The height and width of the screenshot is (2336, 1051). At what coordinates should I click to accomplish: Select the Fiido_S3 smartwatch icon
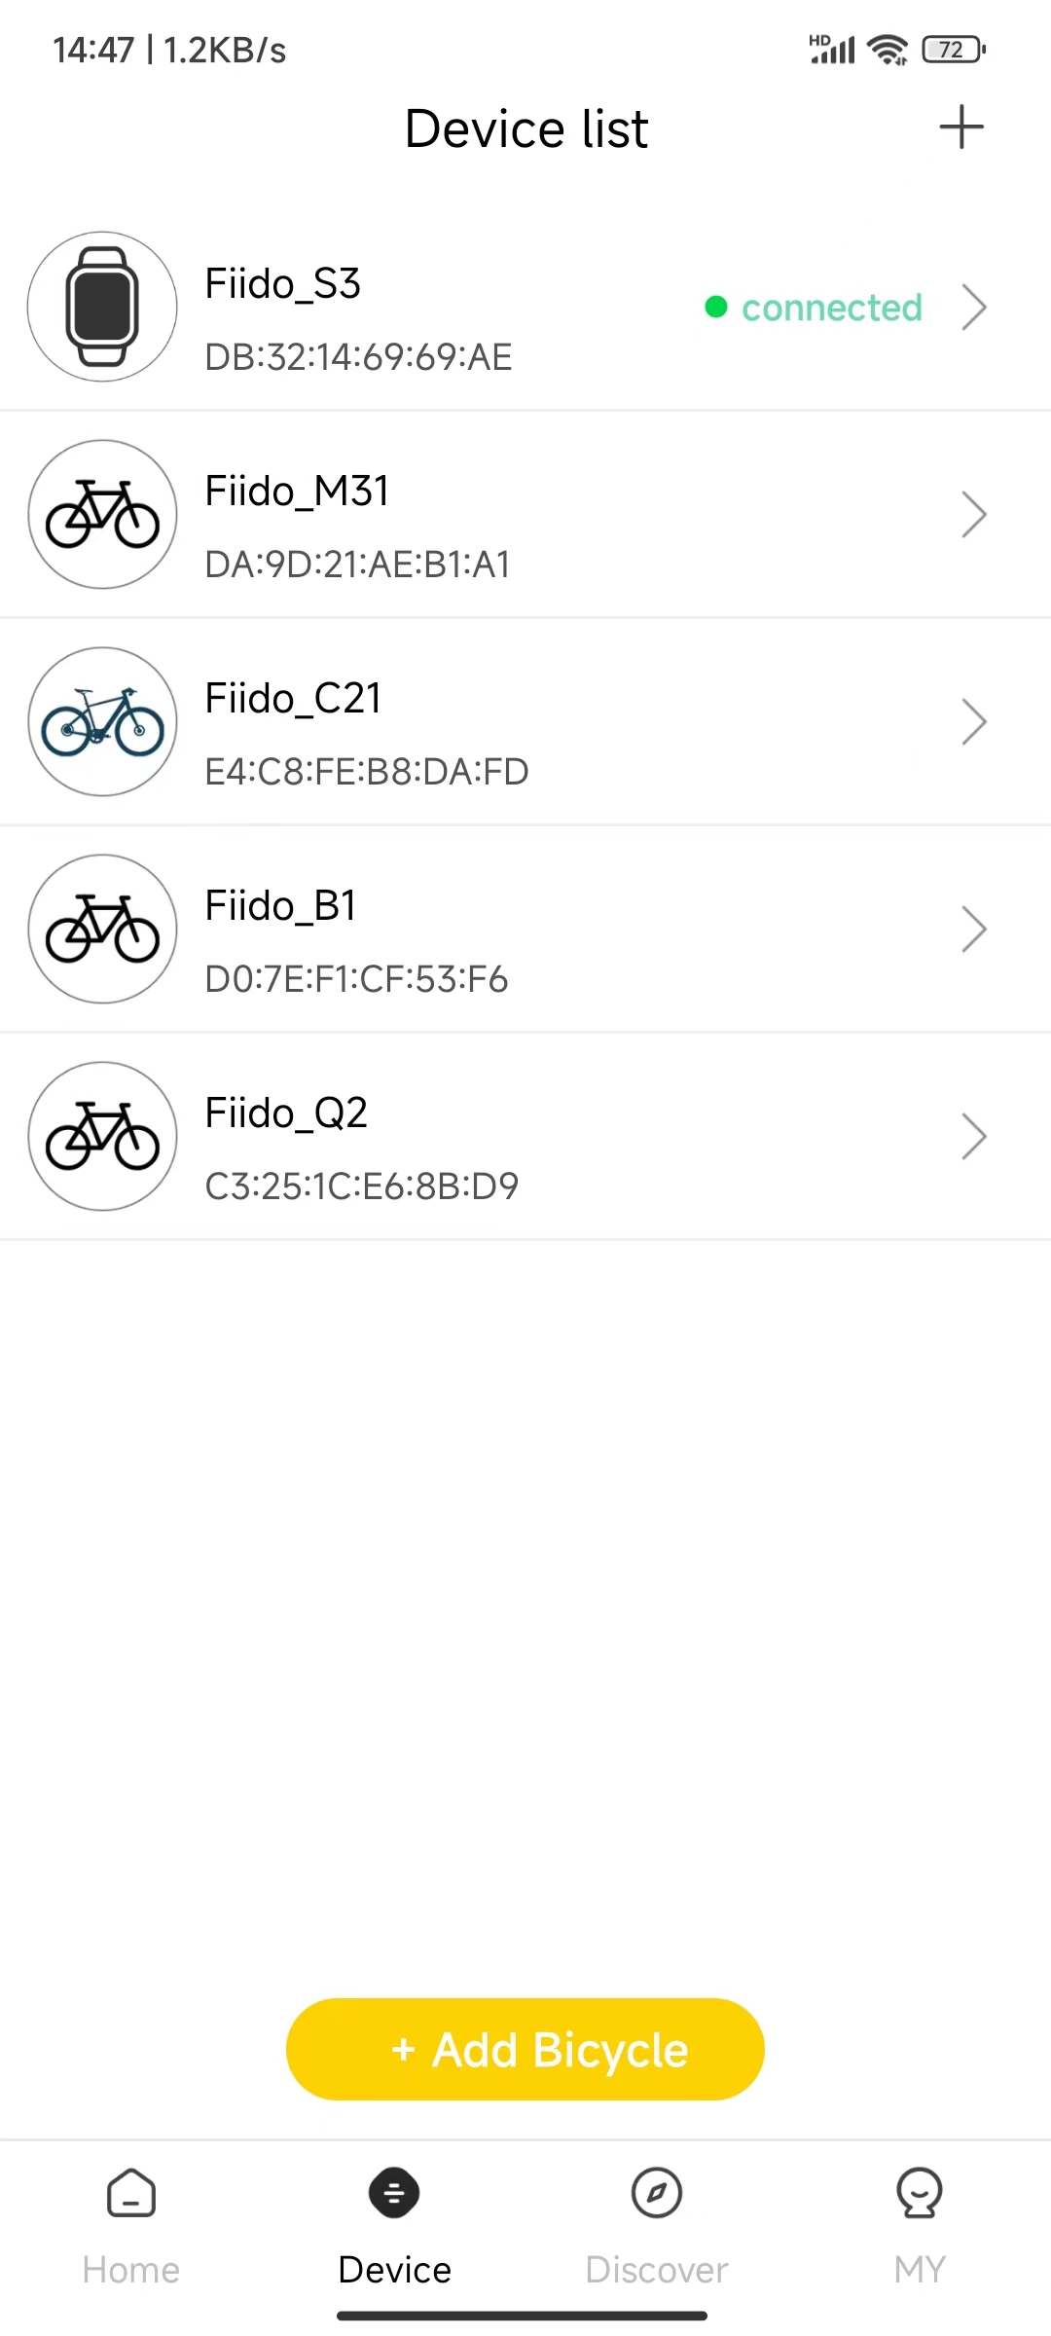click(x=102, y=307)
